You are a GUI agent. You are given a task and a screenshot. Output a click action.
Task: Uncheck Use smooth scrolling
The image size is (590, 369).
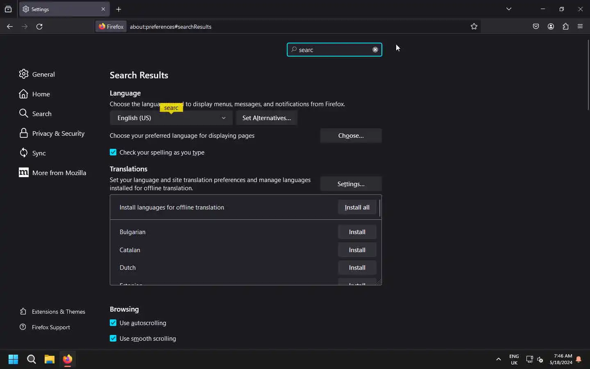point(113,339)
